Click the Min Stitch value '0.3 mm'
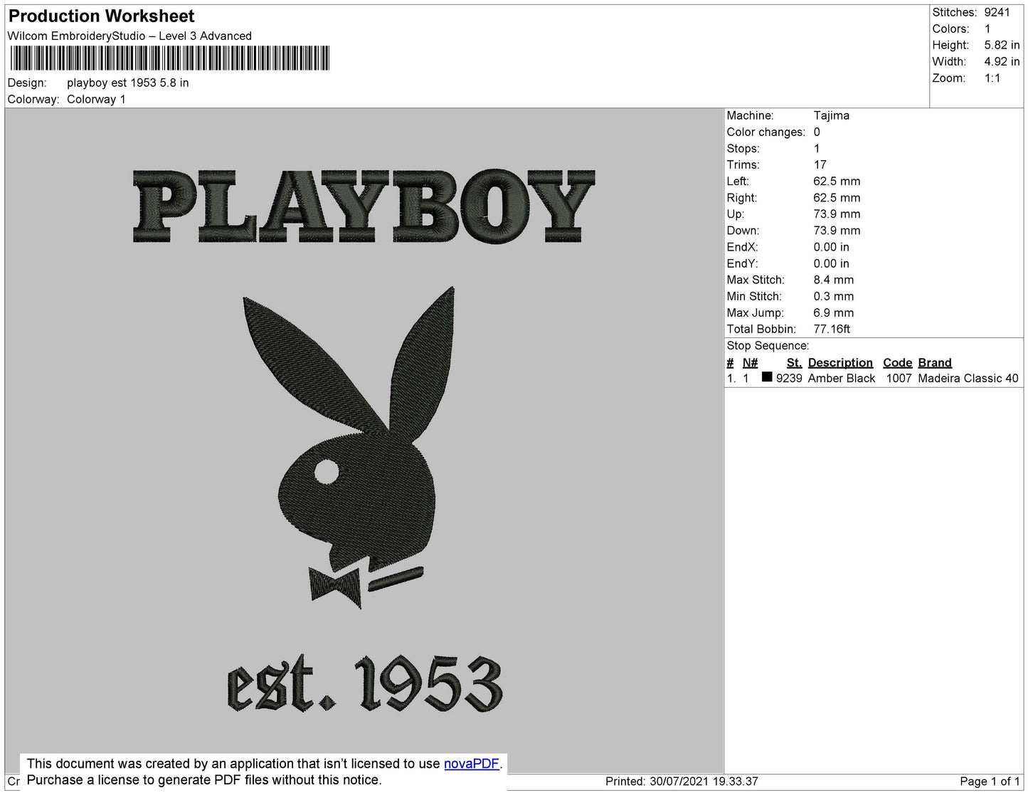The image size is (1028, 795). pyautogui.click(x=834, y=296)
